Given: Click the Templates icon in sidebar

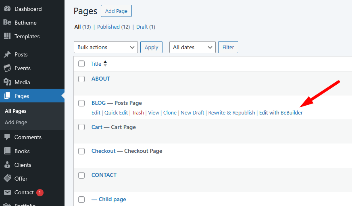Looking at the screenshot, I should pos(7,36).
